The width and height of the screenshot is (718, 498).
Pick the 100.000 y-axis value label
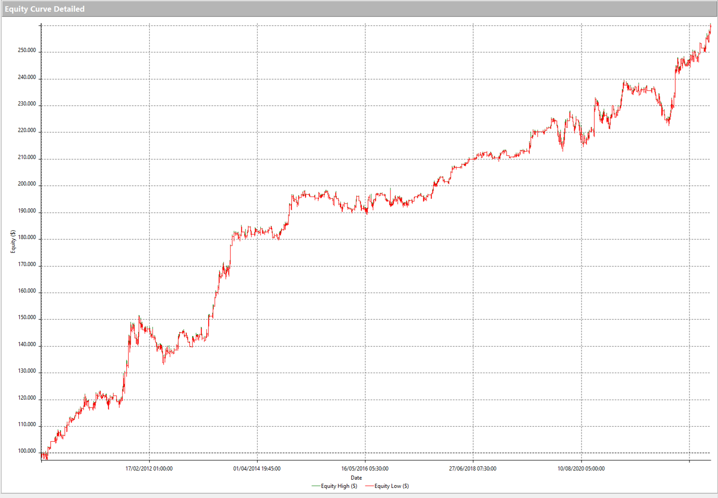(x=27, y=451)
